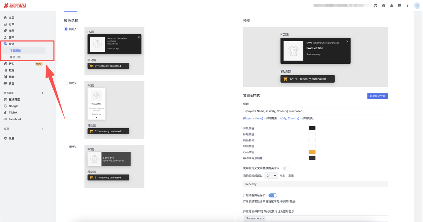
Task: Click the 数据 (Data) sidebar icon
Action: [x=11, y=70]
